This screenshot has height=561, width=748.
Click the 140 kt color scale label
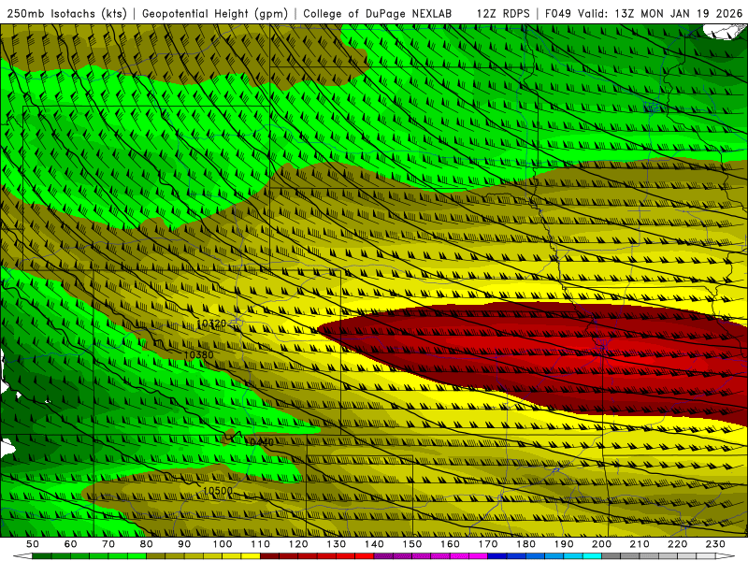tap(374, 544)
